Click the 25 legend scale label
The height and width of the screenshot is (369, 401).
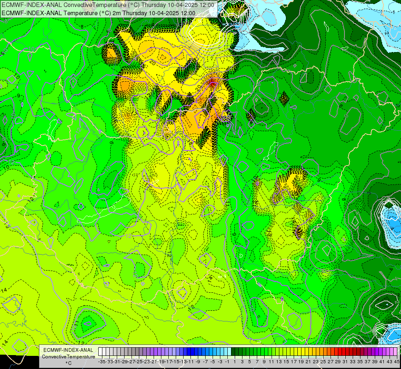(323, 362)
